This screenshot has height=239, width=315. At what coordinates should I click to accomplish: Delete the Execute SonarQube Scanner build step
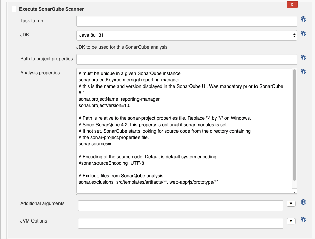(292, 5)
